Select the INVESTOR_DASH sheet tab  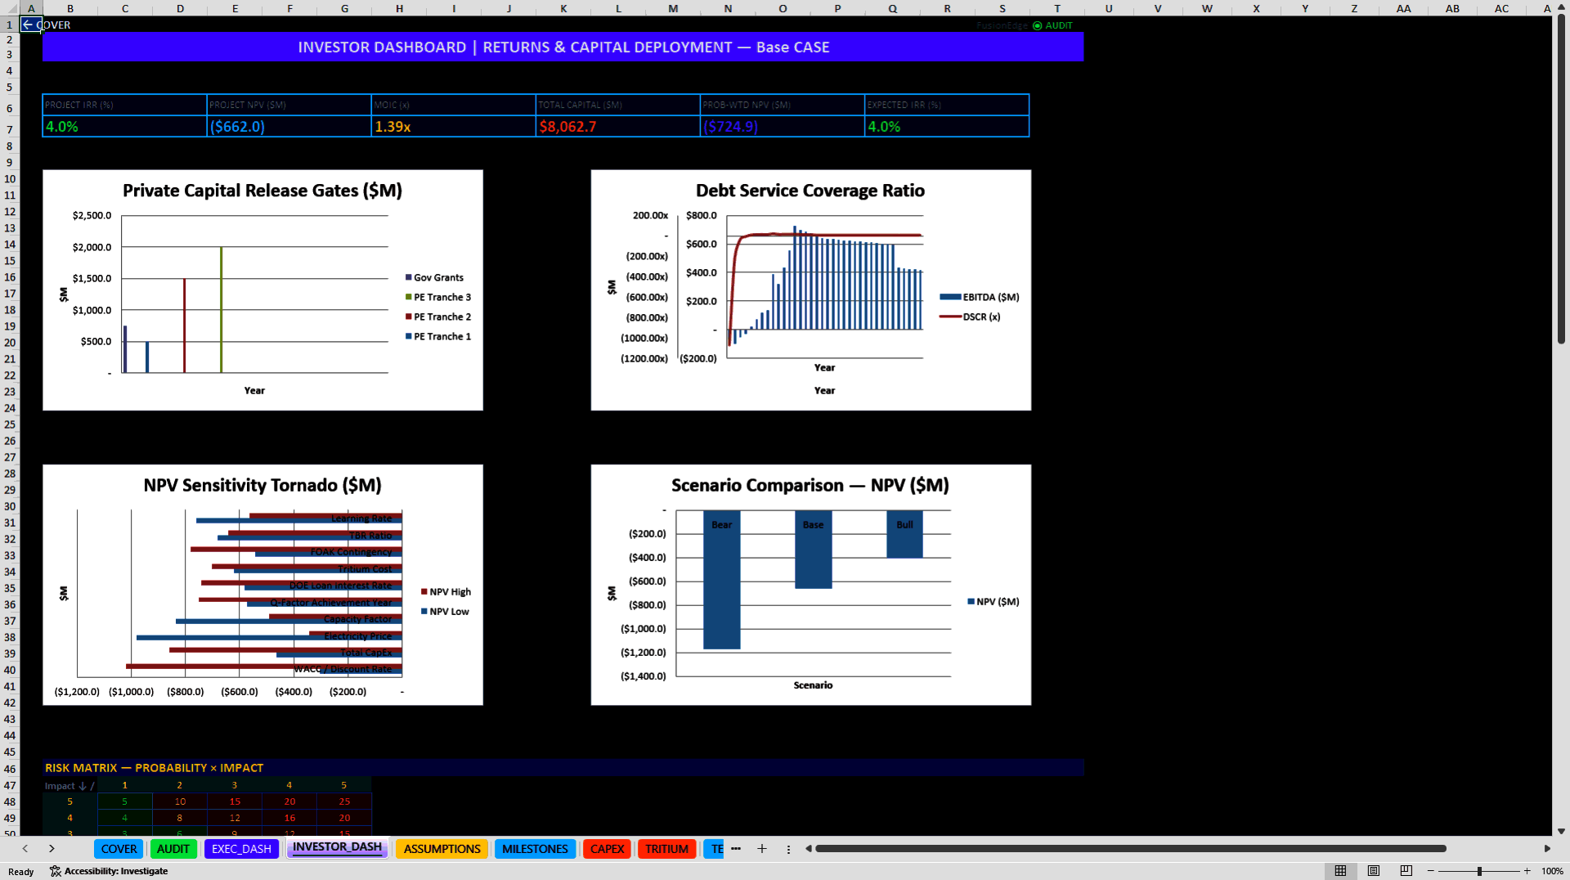pyautogui.click(x=337, y=847)
